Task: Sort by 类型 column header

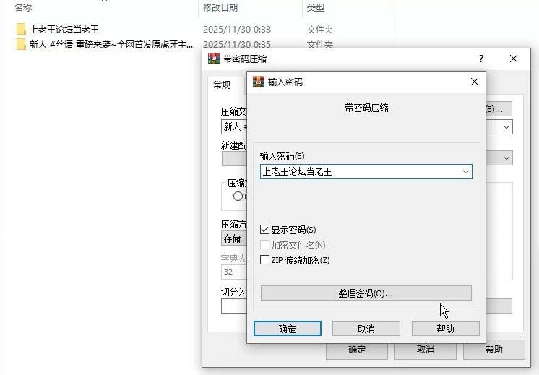Action: 316,7
